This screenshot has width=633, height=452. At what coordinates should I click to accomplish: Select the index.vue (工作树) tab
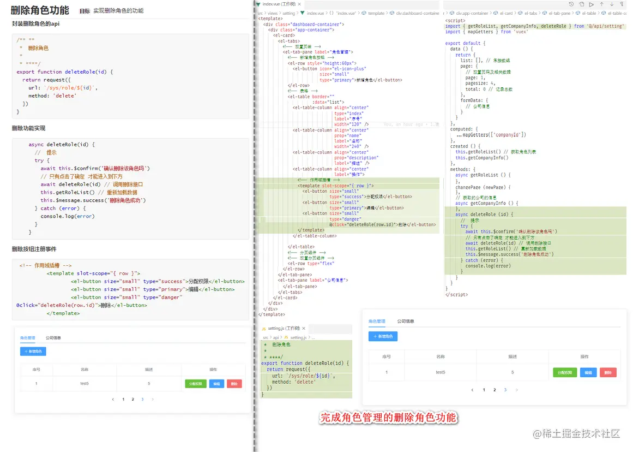279,4
